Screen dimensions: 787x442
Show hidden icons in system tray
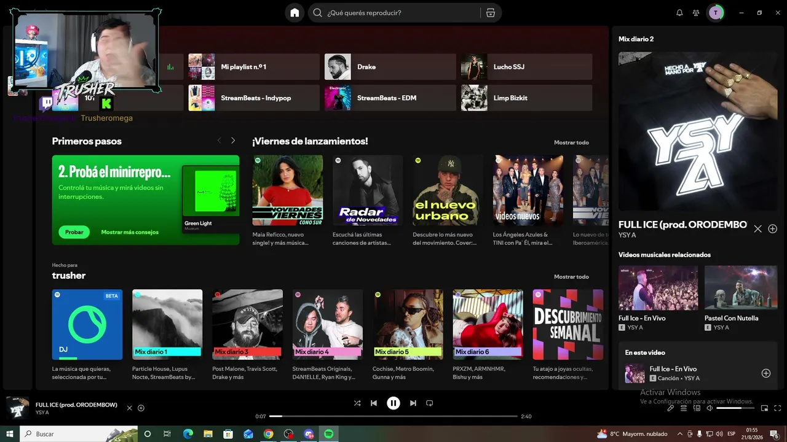point(679,434)
